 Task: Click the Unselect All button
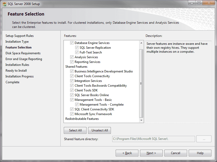[100, 130]
